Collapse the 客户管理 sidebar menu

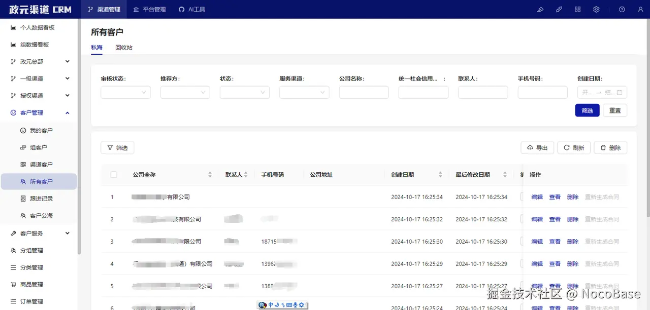point(39,112)
